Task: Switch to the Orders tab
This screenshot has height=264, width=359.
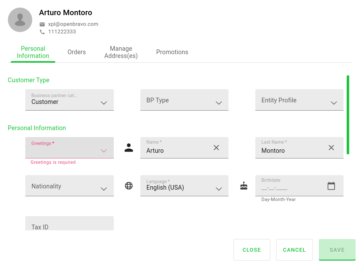Action: click(x=76, y=52)
